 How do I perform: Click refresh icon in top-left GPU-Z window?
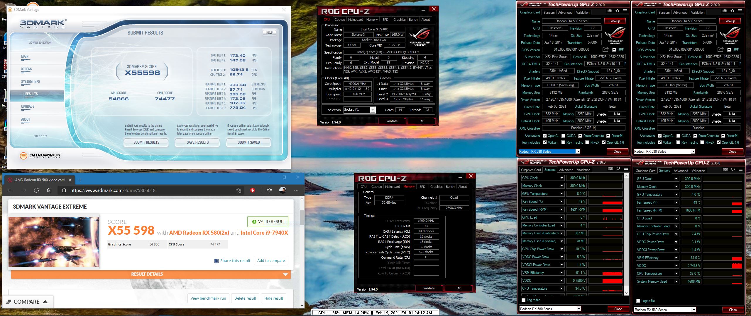[617, 11]
